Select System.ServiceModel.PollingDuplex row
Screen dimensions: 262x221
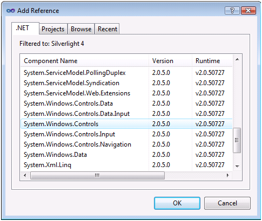pyautogui.click(x=126, y=73)
